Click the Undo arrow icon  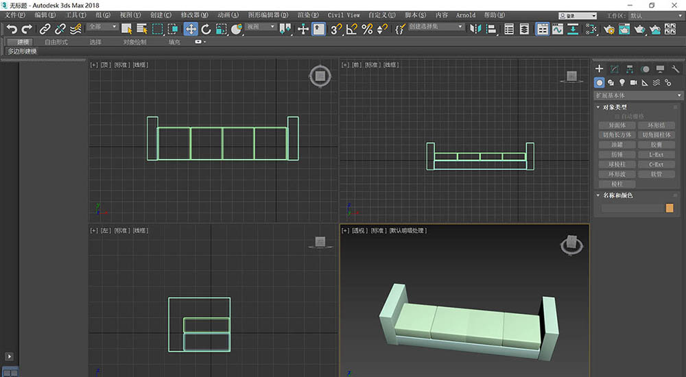pyautogui.click(x=12, y=29)
